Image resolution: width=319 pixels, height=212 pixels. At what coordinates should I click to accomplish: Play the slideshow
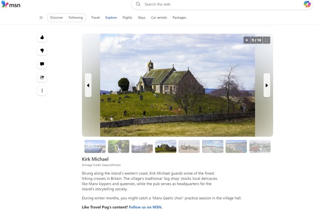[247, 40]
